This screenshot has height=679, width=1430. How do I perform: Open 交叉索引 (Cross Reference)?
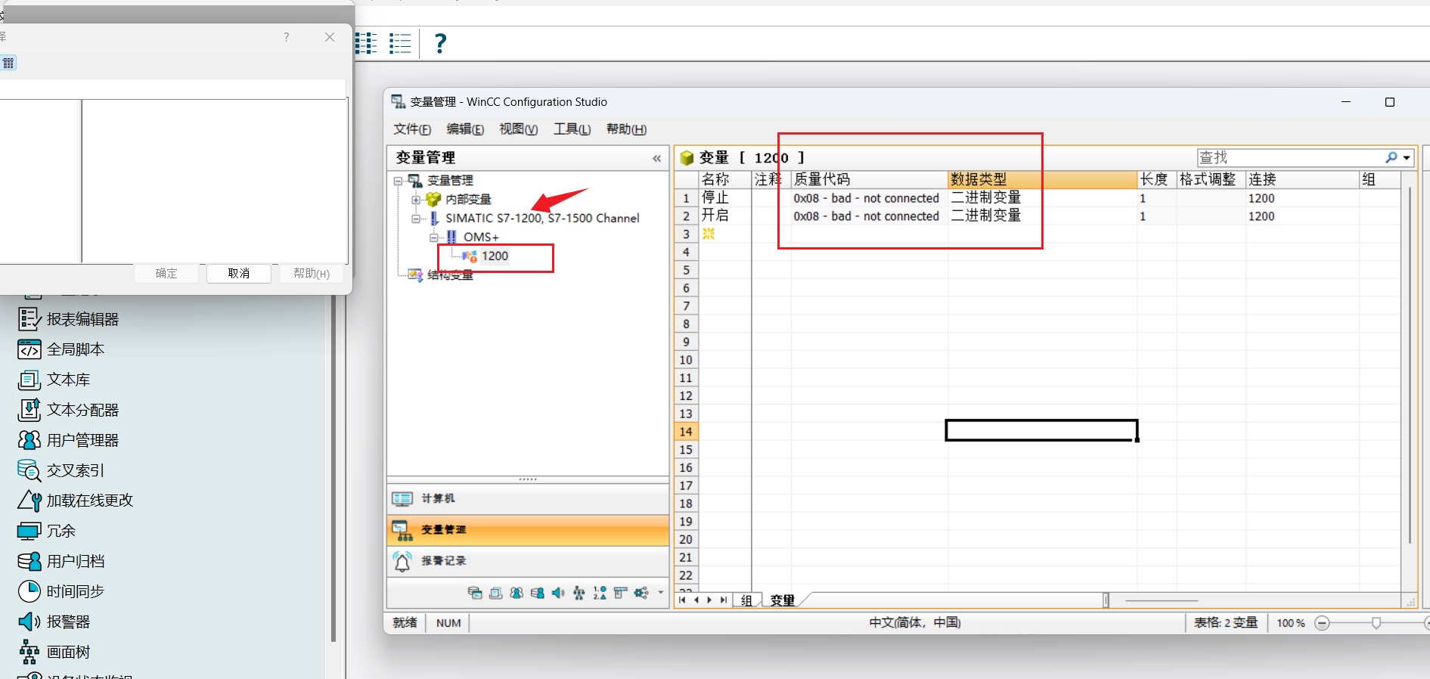(x=75, y=470)
